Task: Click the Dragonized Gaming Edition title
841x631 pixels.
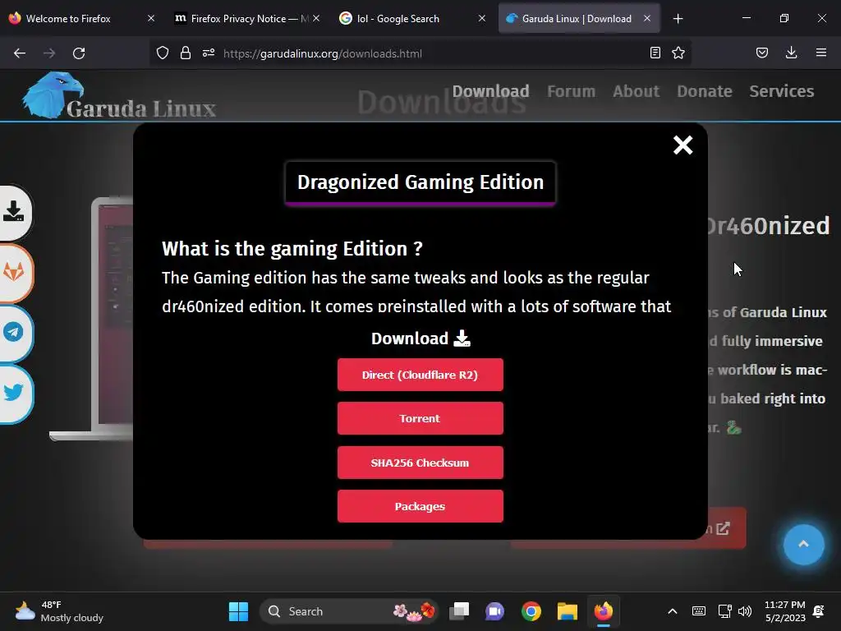Action: (x=420, y=182)
